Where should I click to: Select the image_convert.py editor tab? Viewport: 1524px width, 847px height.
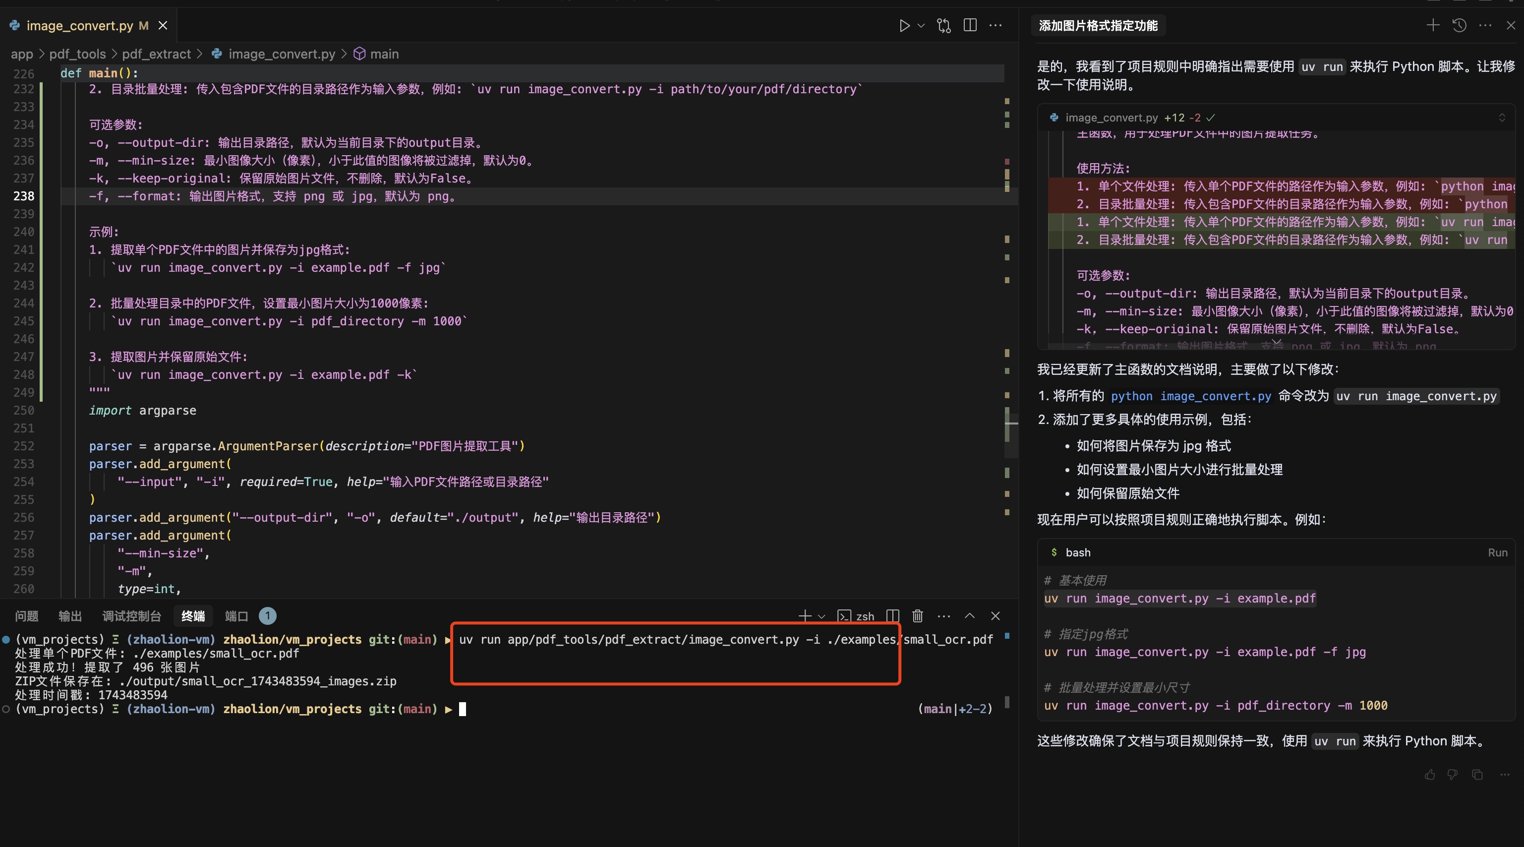point(88,25)
